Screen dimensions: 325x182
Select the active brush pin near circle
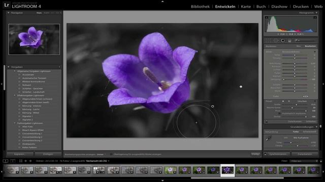coord(212,106)
